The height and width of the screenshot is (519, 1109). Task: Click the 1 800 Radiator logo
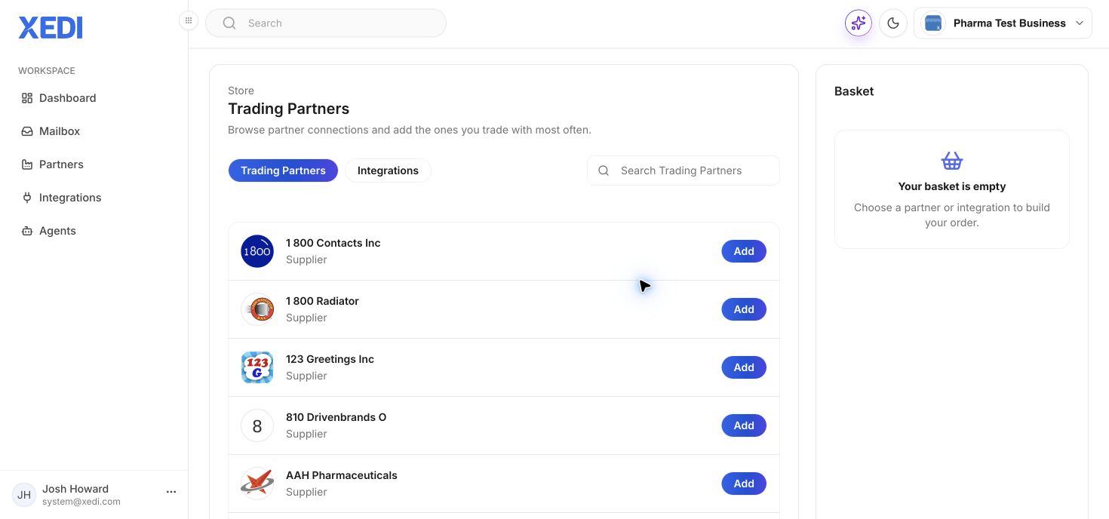pyautogui.click(x=257, y=309)
